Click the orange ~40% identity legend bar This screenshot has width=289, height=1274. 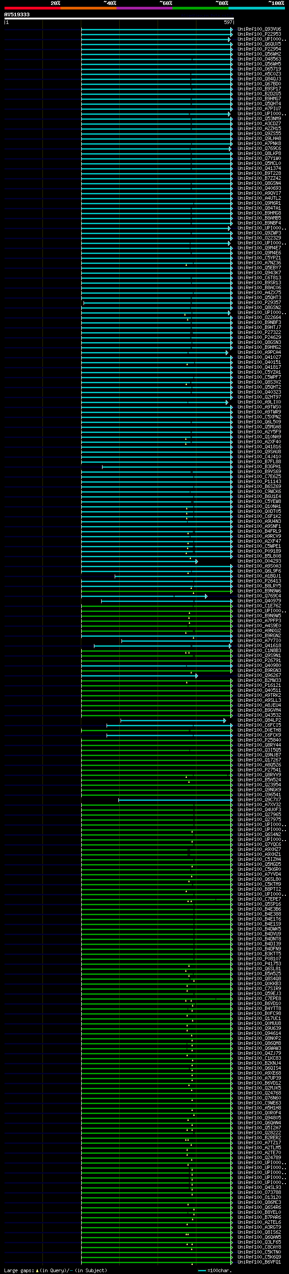click(x=89, y=8)
